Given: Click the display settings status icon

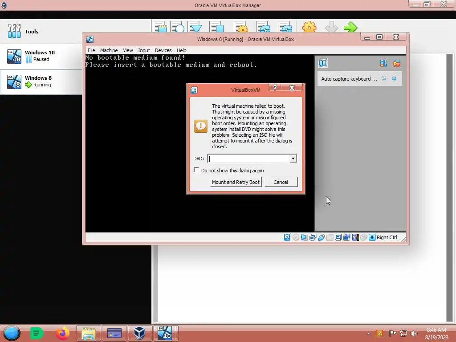Looking at the screenshot, I should (x=338, y=237).
